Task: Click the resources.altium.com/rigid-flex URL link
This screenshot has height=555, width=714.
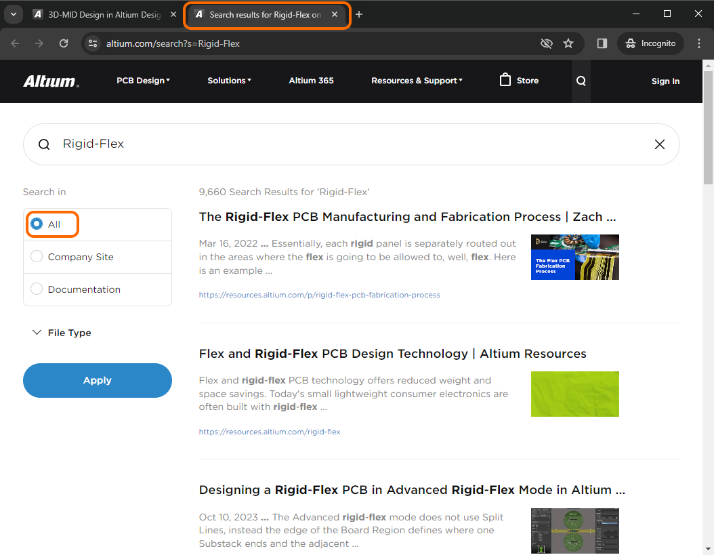Action: pyautogui.click(x=270, y=432)
